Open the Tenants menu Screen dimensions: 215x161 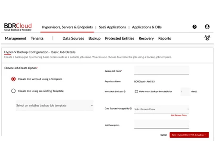click(x=37, y=38)
